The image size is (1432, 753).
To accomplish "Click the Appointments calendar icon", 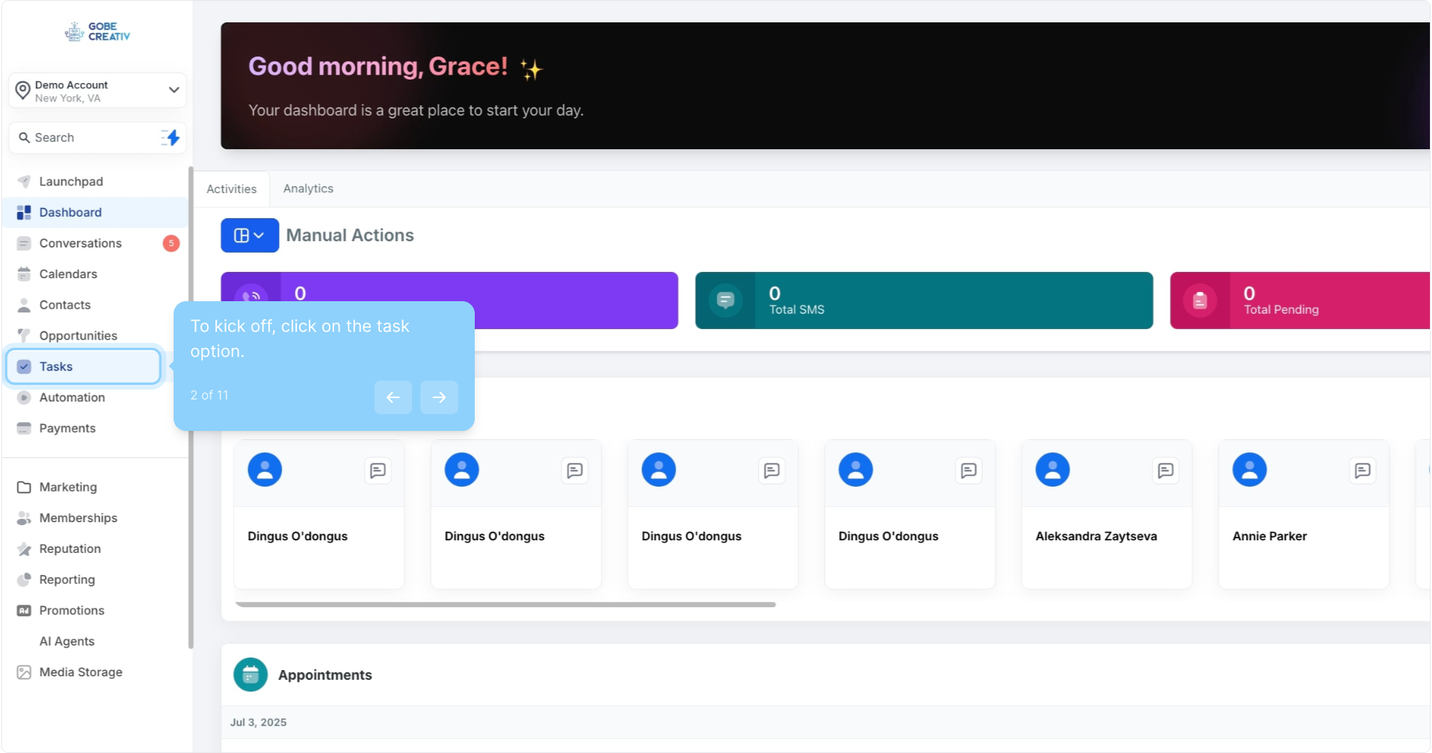I will [250, 674].
